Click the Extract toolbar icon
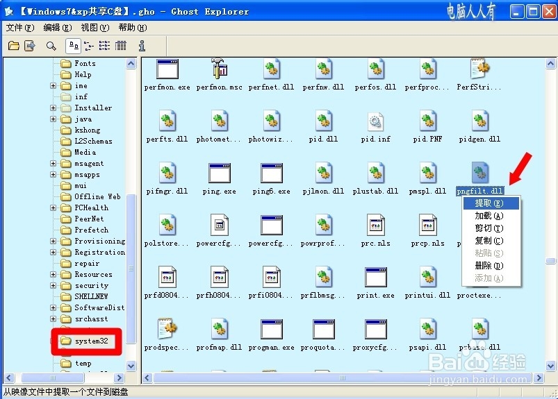 (30, 46)
